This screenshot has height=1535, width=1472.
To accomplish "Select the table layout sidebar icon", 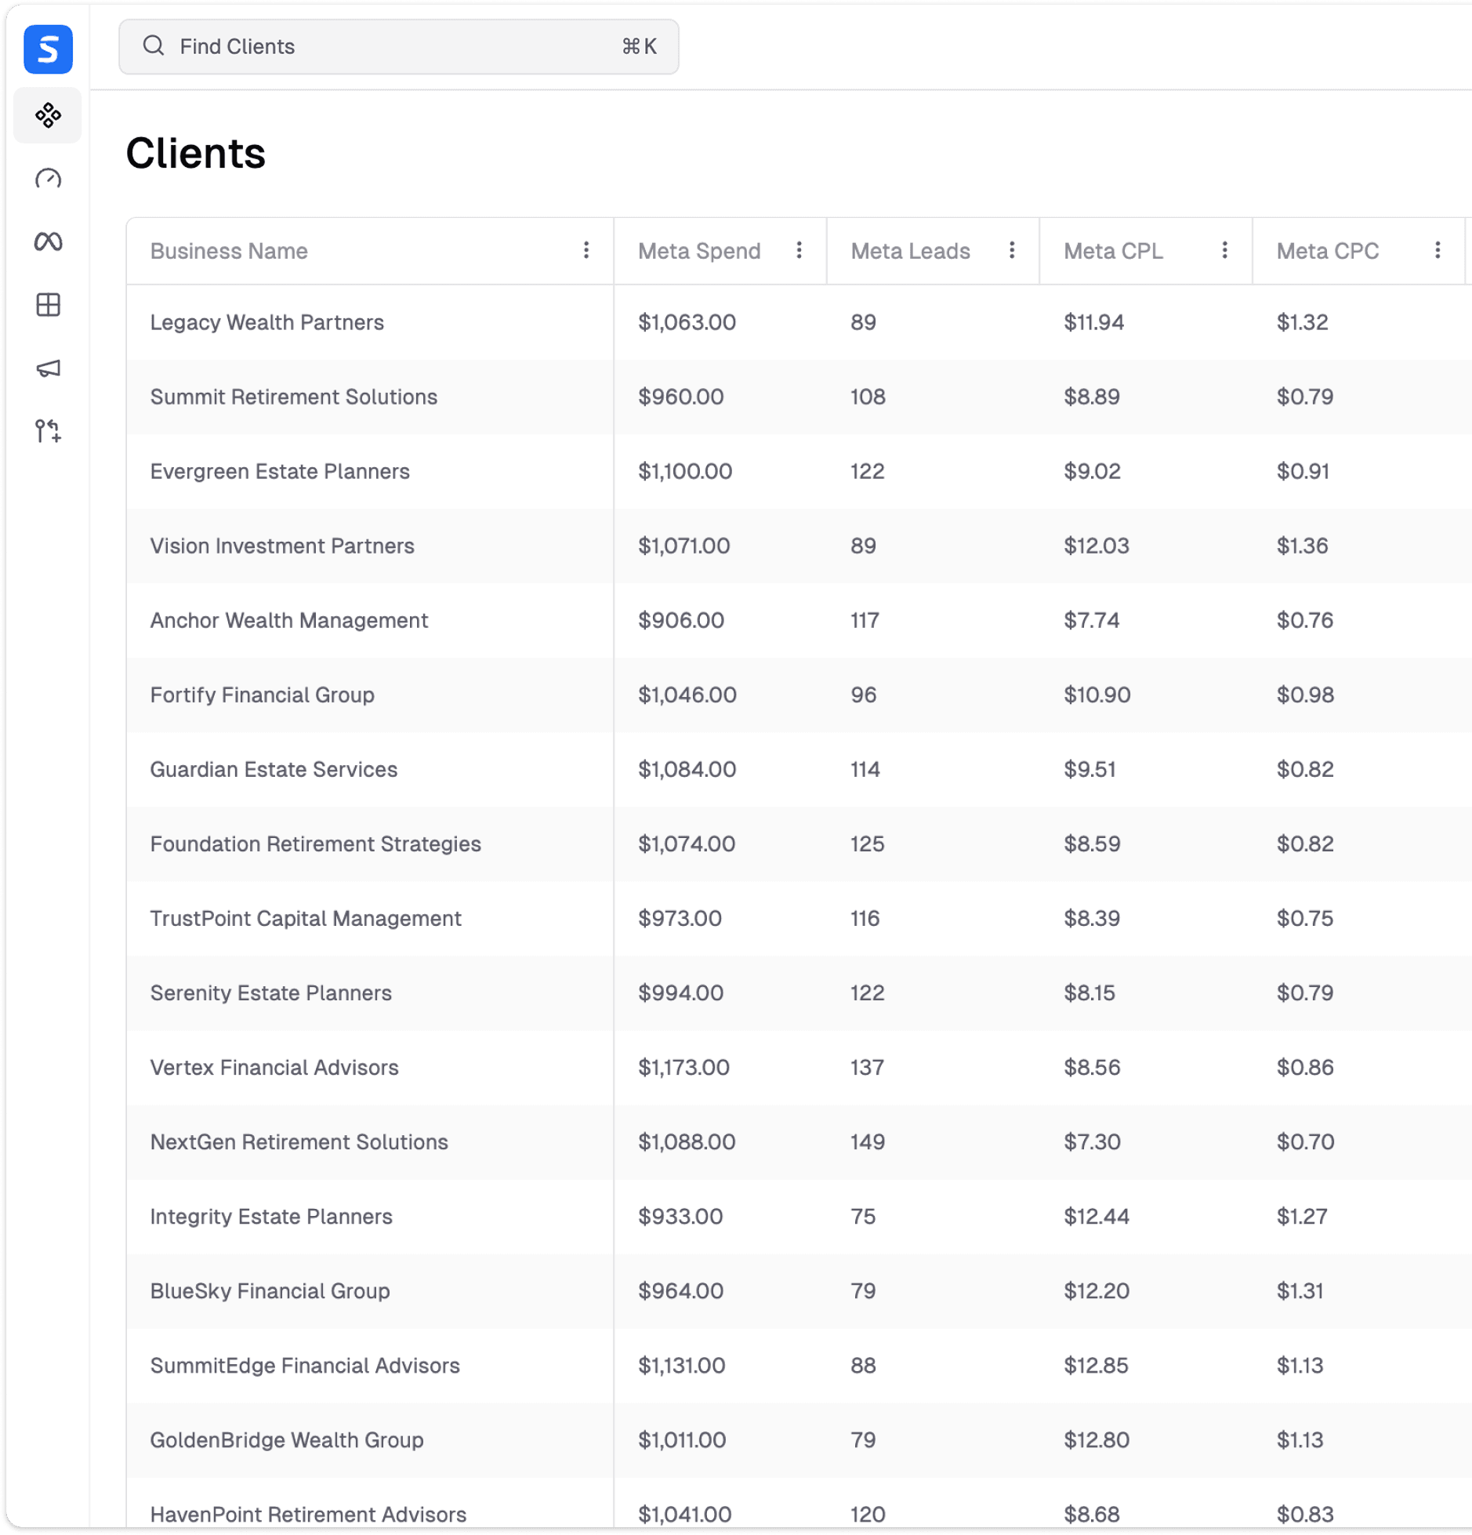I will click(x=48, y=305).
